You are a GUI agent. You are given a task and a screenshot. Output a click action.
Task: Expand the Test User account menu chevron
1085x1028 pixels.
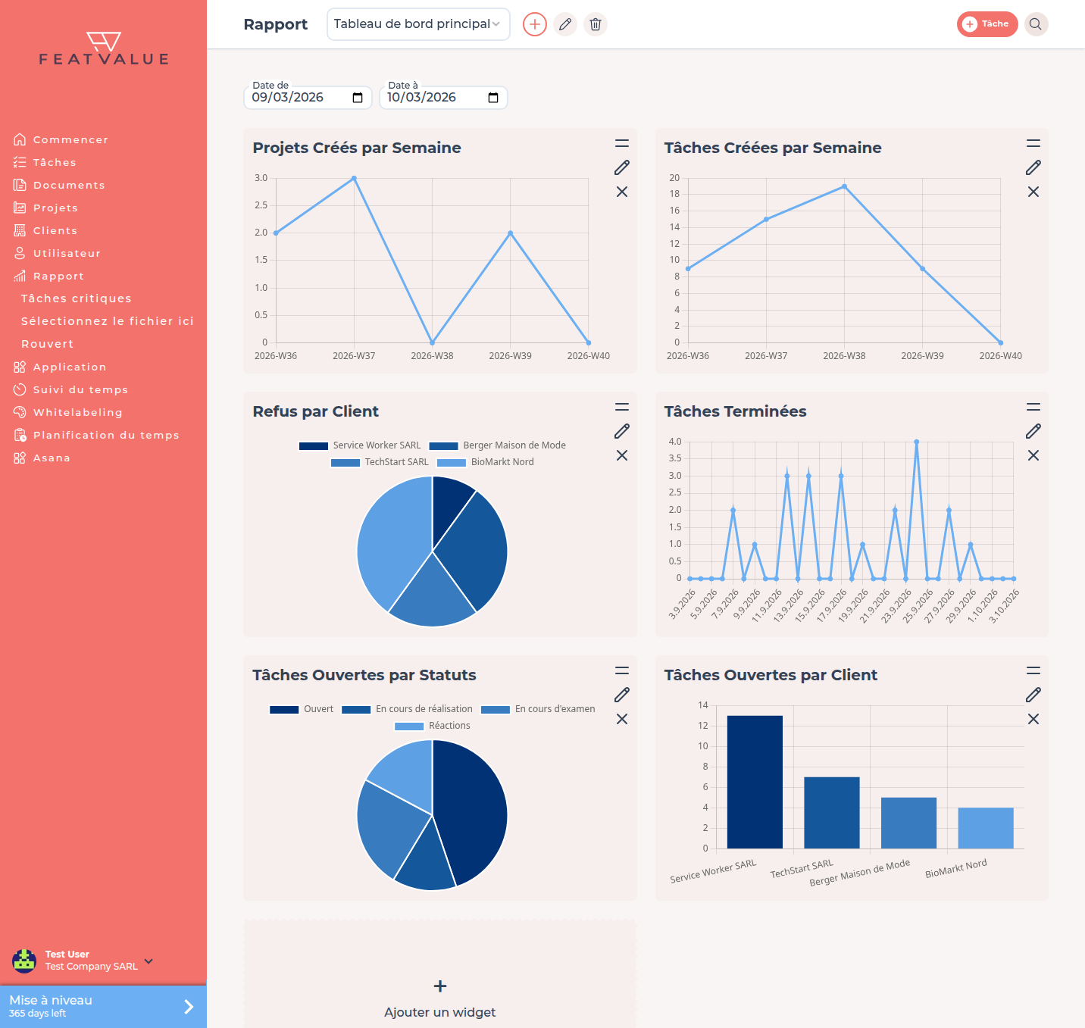[x=149, y=961]
